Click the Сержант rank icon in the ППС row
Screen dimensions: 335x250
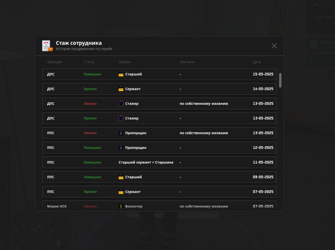[121, 192]
